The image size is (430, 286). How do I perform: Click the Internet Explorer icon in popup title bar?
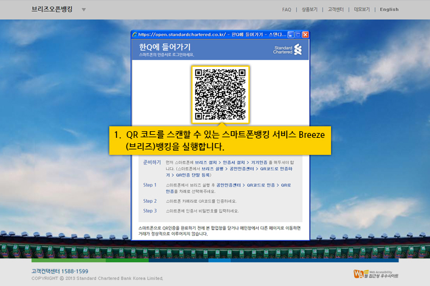(x=135, y=35)
